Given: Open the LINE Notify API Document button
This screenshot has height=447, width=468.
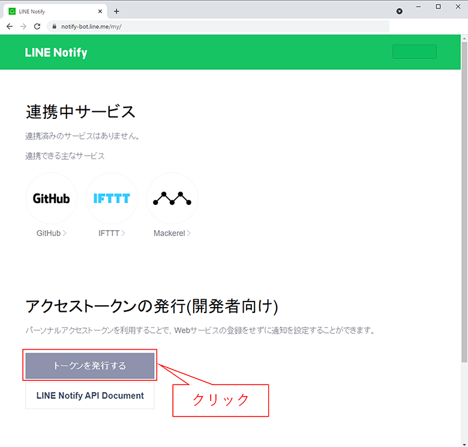Looking at the screenshot, I should point(90,395).
